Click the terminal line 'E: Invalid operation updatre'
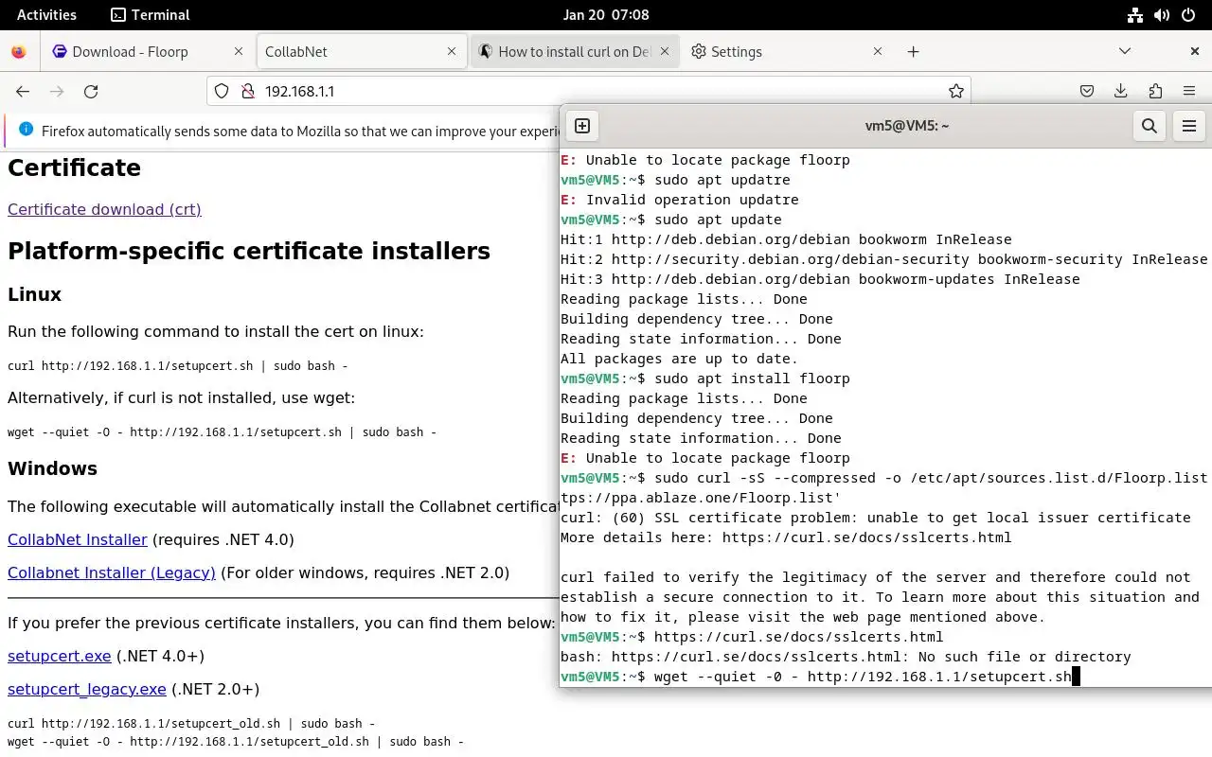The width and height of the screenshot is (1212, 757). coord(680,200)
